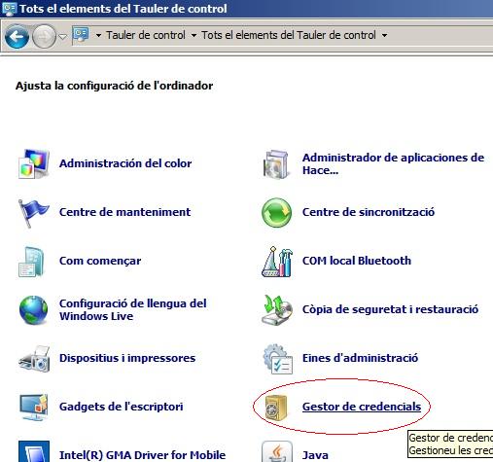The image size is (493, 462).
Task: Open the Java coffee cup icon
Action: pos(277,451)
